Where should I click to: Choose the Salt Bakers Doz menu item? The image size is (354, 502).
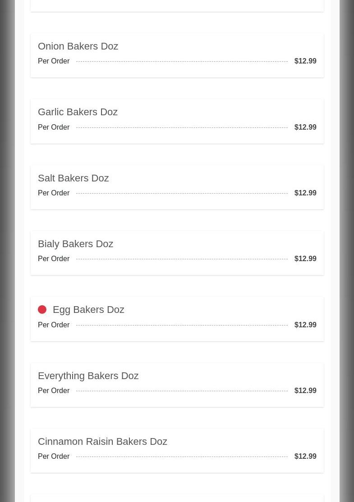[x=73, y=178]
